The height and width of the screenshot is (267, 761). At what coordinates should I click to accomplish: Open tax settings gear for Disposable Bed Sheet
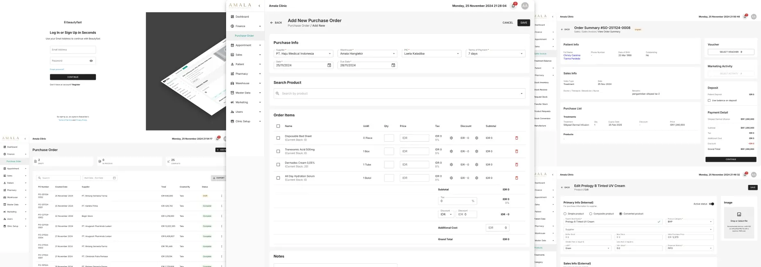[451, 138]
